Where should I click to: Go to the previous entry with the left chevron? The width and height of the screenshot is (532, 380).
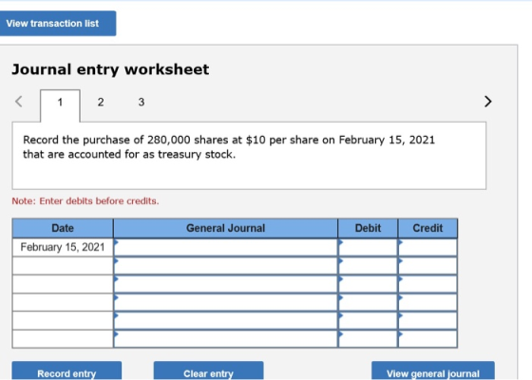click(19, 102)
